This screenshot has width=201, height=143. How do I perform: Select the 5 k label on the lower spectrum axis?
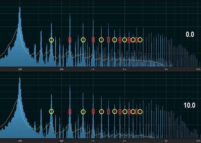166,141
